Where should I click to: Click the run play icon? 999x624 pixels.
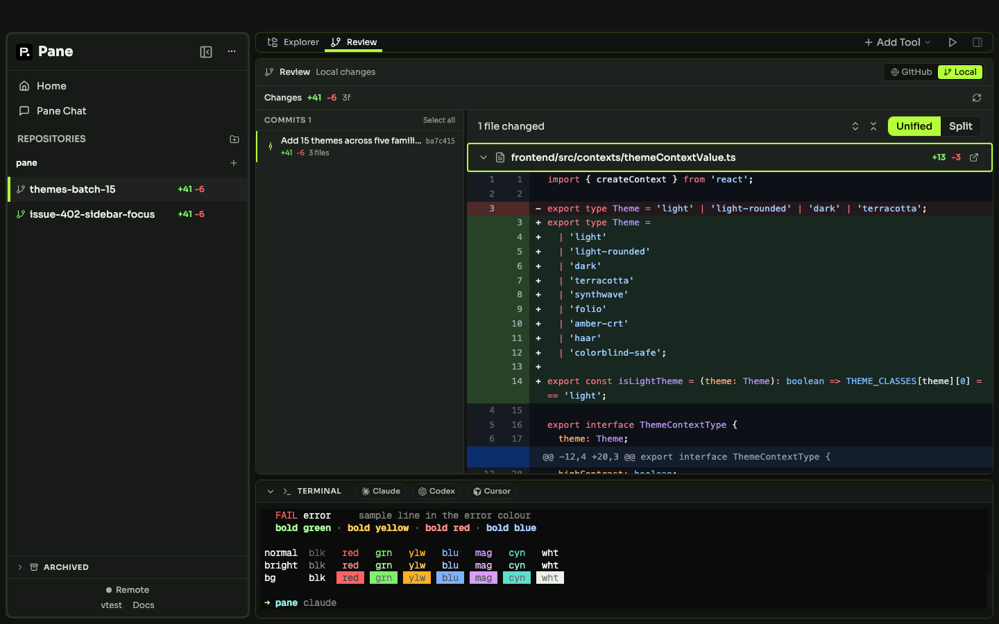click(953, 42)
